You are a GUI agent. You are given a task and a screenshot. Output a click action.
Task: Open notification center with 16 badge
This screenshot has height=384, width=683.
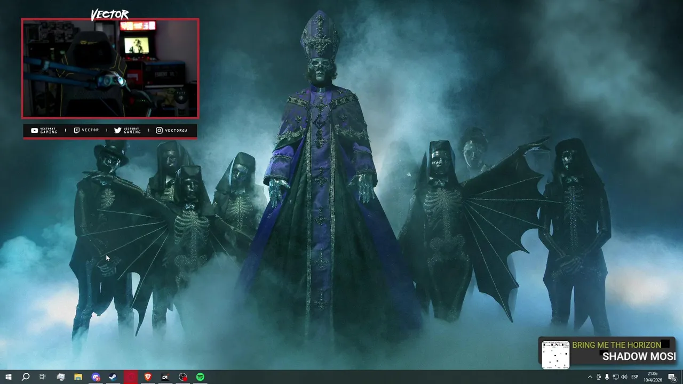672,377
